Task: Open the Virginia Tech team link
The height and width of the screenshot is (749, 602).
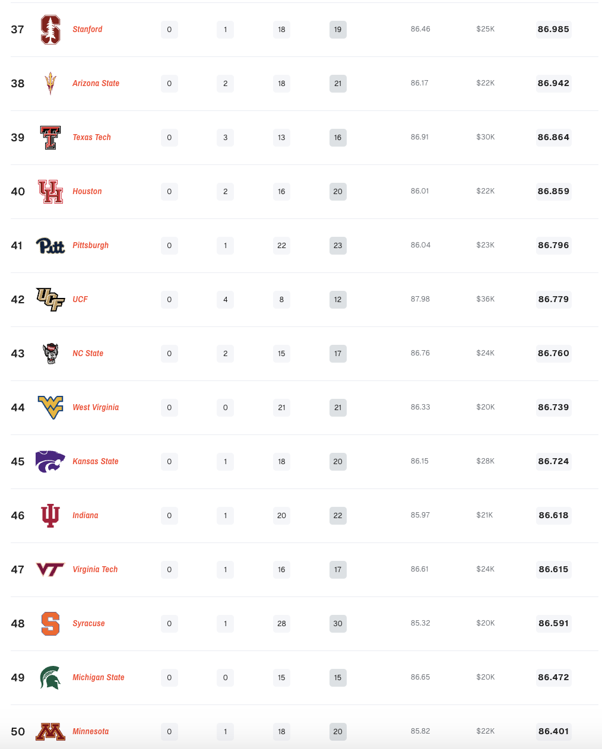Action: coord(95,570)
